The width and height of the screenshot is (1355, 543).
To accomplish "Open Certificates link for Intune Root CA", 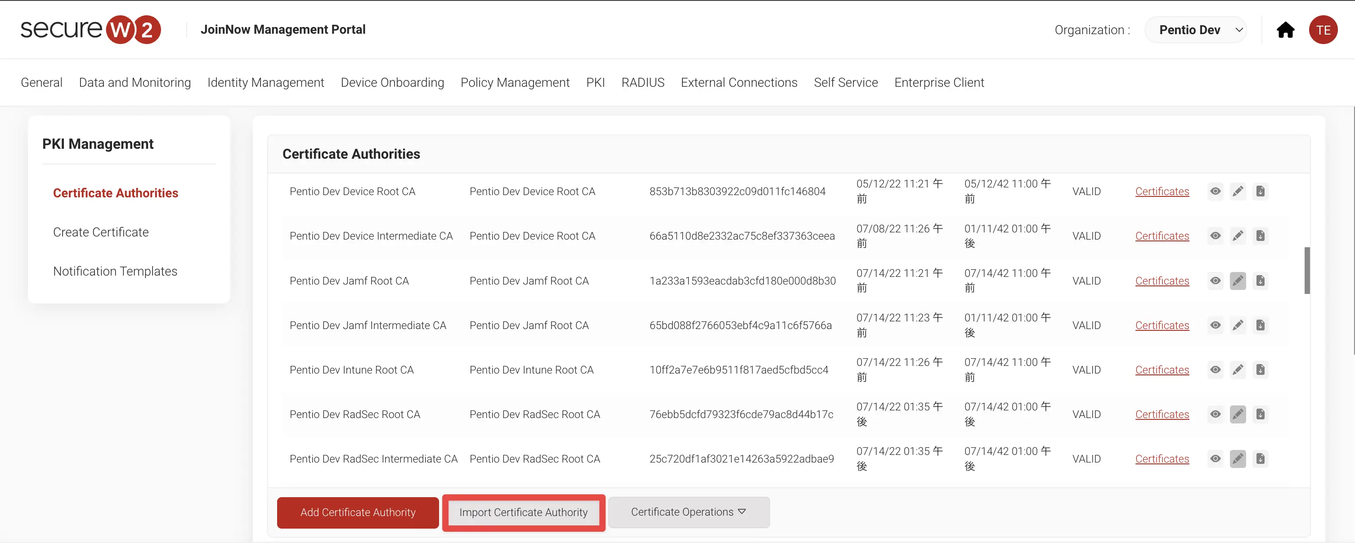I will click(1162, 370).
